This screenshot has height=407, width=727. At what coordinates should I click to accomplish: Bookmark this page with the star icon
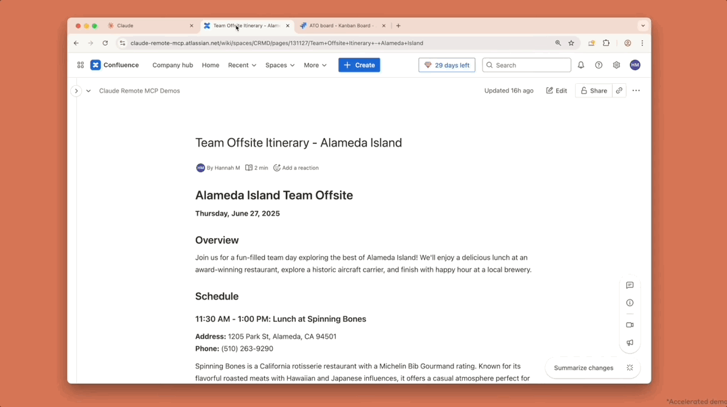tap(571, 43)
